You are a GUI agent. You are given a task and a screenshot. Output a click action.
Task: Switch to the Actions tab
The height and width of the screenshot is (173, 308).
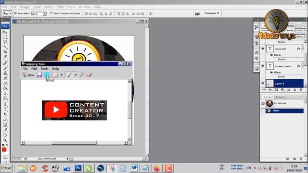(x=280, y=97)
